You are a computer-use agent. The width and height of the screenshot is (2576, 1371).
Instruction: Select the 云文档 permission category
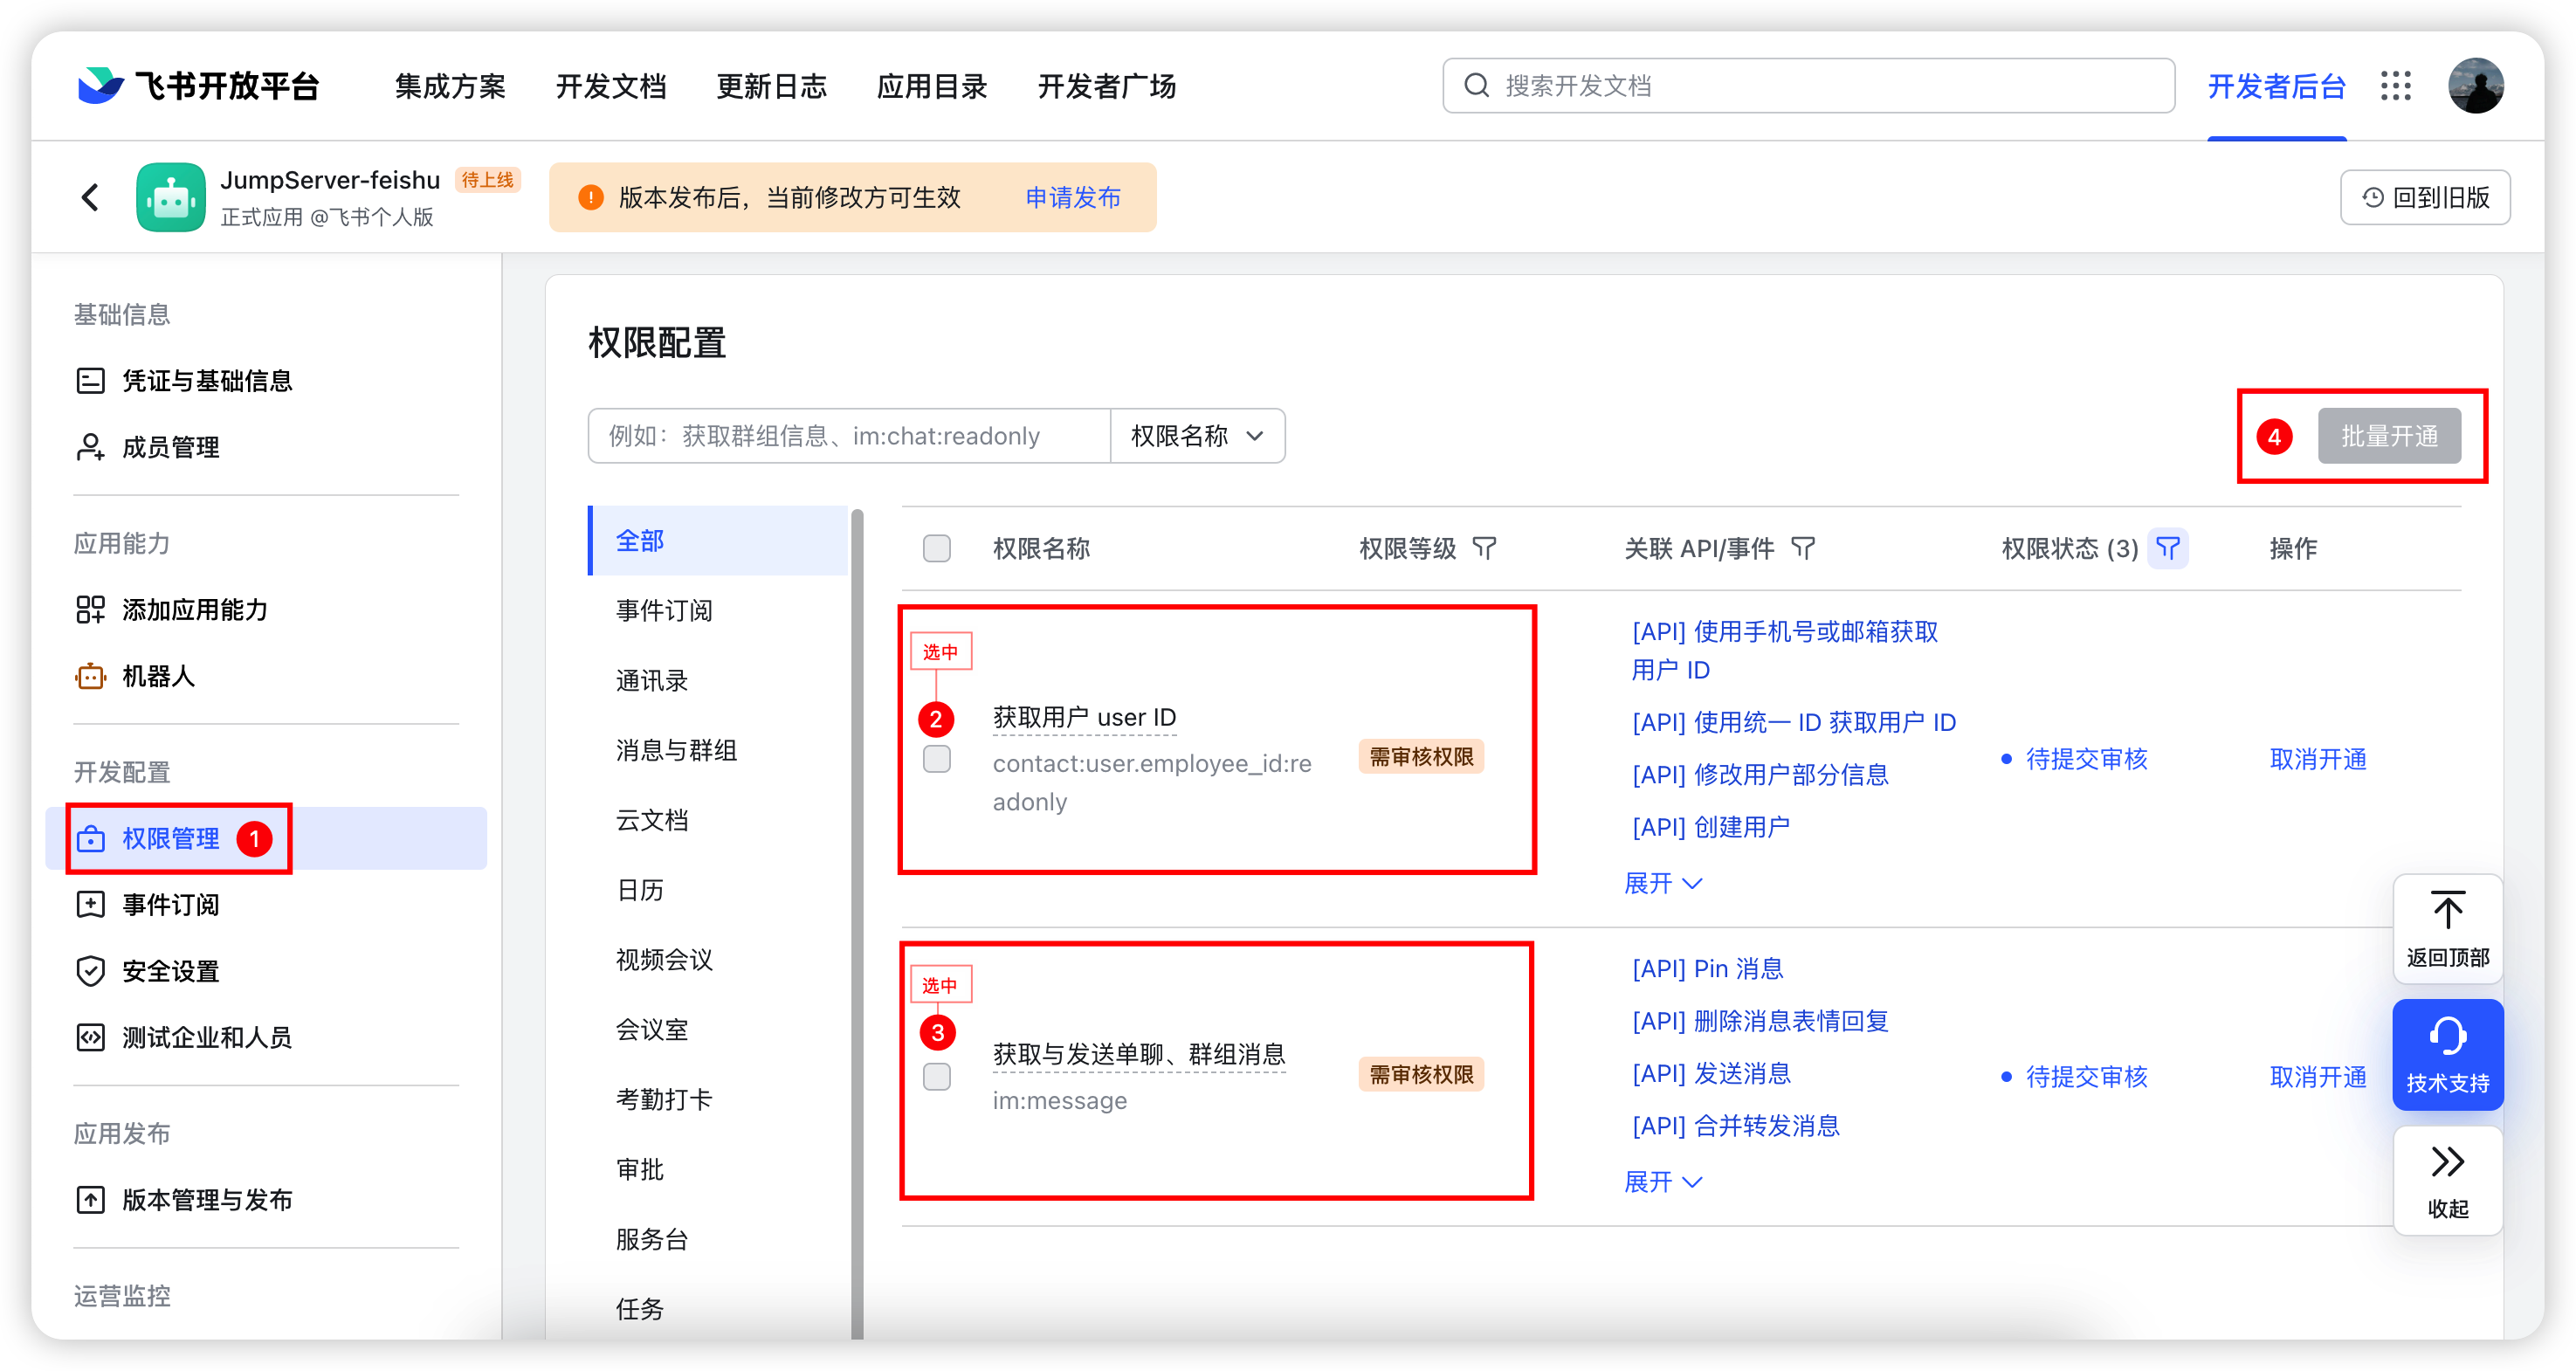652,820
